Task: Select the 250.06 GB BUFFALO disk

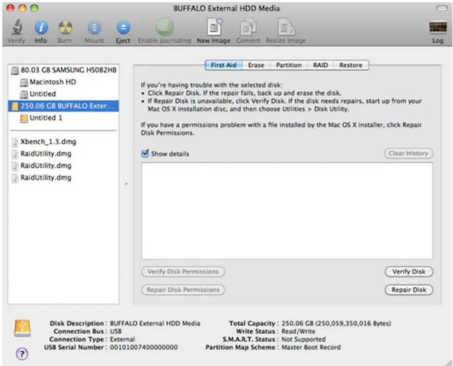Action: [x=63, y=106]
